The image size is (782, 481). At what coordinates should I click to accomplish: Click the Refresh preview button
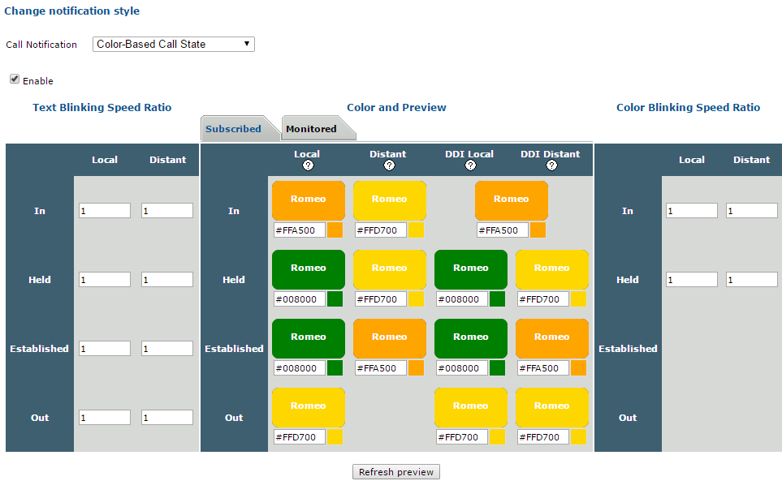396,471
